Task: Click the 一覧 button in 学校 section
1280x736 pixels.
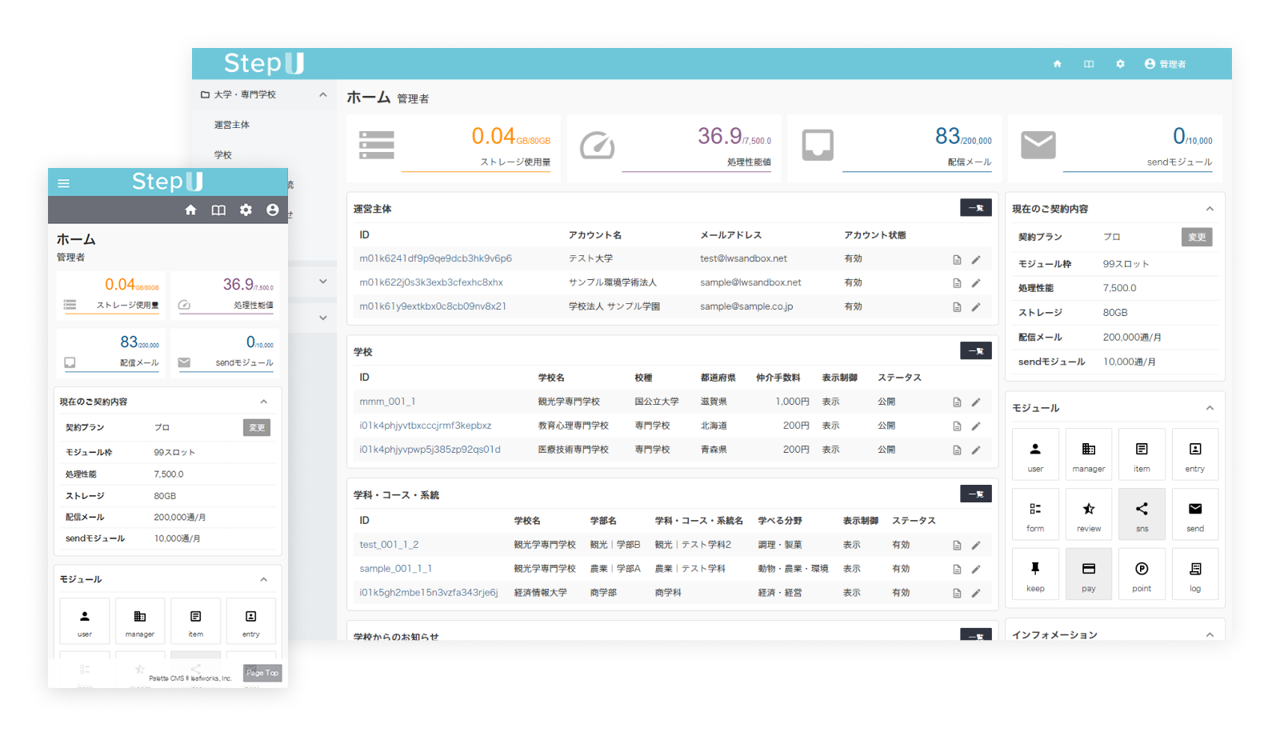Action: [975, 351]
